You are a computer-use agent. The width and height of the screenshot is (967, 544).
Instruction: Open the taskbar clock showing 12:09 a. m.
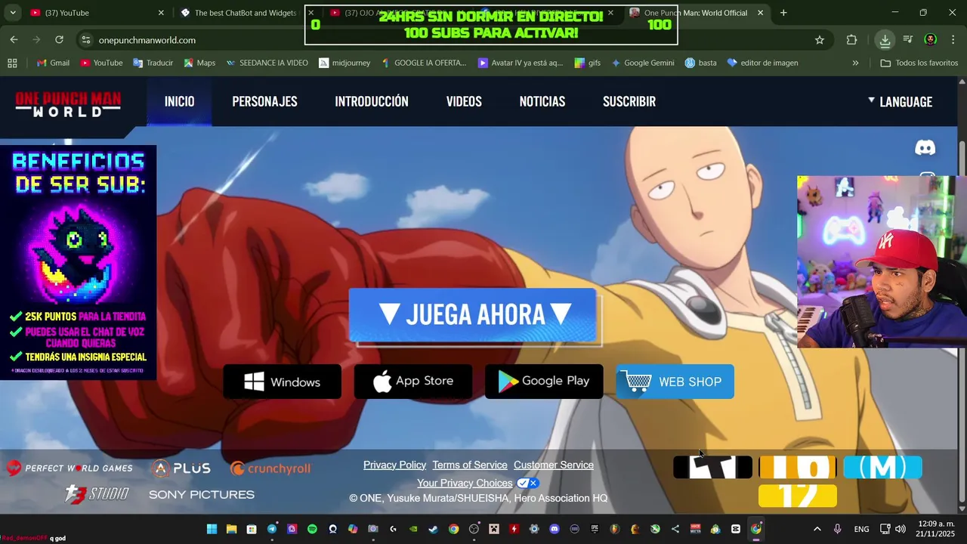click(x=937, y=529)
